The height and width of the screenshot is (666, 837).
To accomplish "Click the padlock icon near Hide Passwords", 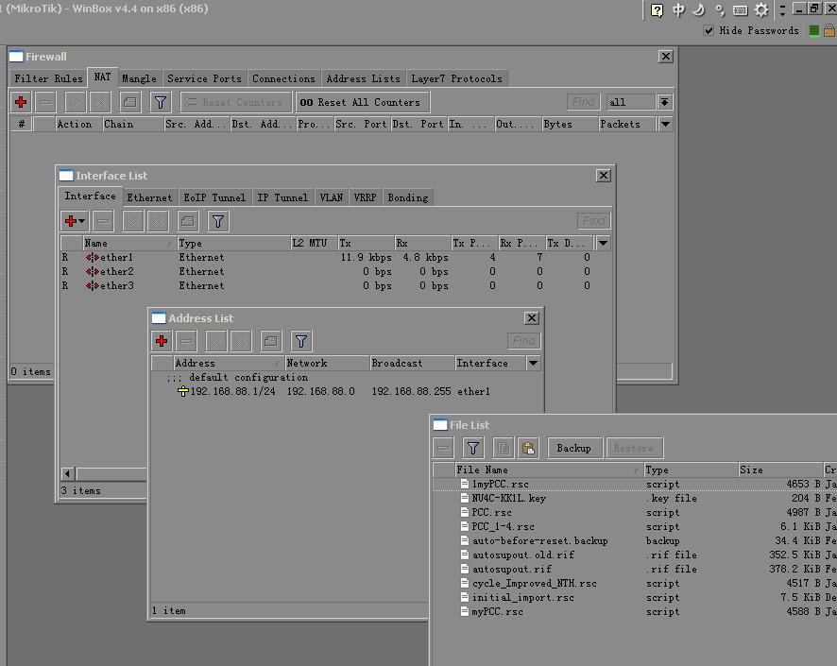I will [x=829, y=30].
